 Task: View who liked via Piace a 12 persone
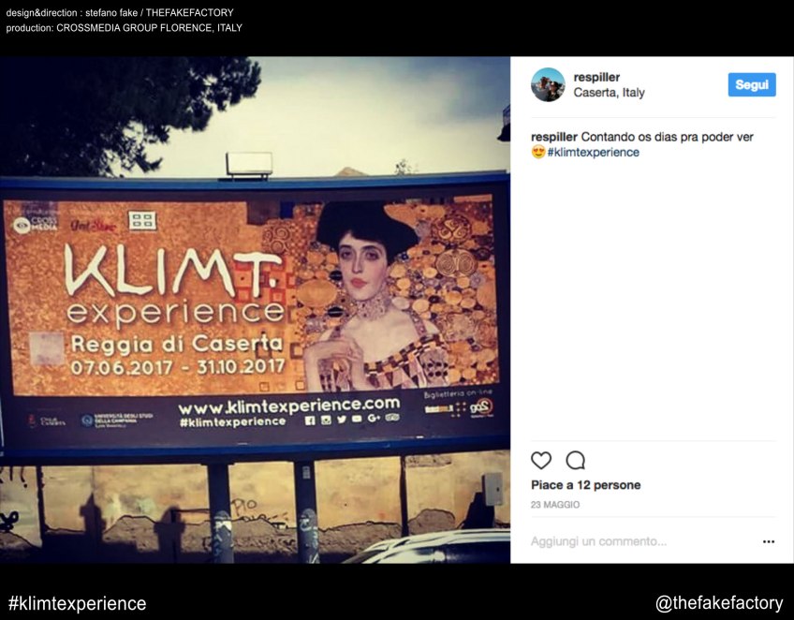(x=585, y=485)
